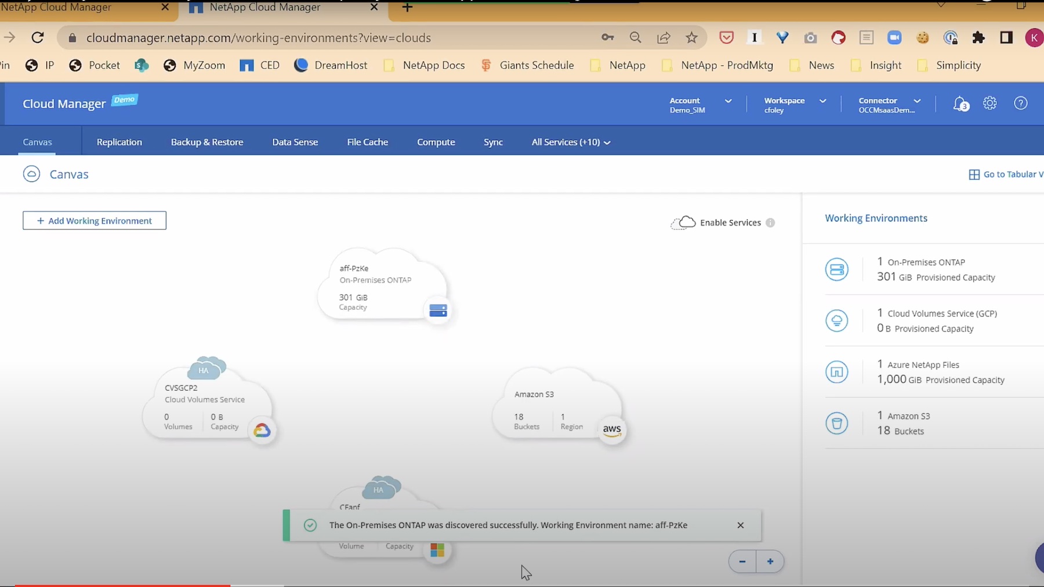Click the aws icon on Amazon S3 cloud
This screenshot has height=587, width=1044.
point(612,430)
